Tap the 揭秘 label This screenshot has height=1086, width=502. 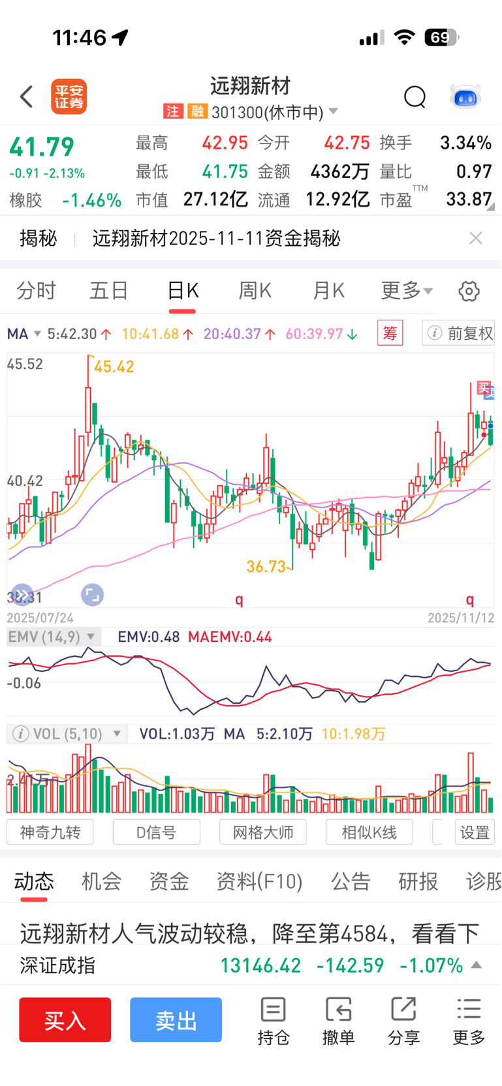pos(39,238)
